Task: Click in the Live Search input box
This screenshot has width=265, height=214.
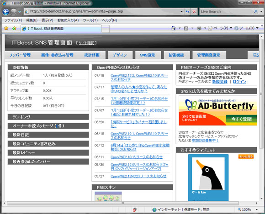Action: (227, 12)
